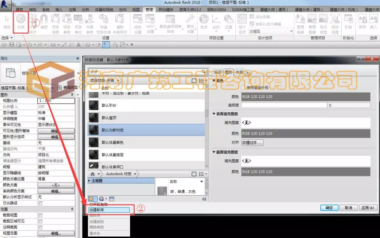
Task: Switch to the 视图 ribbon tab
Action: (x=136, y=10)
